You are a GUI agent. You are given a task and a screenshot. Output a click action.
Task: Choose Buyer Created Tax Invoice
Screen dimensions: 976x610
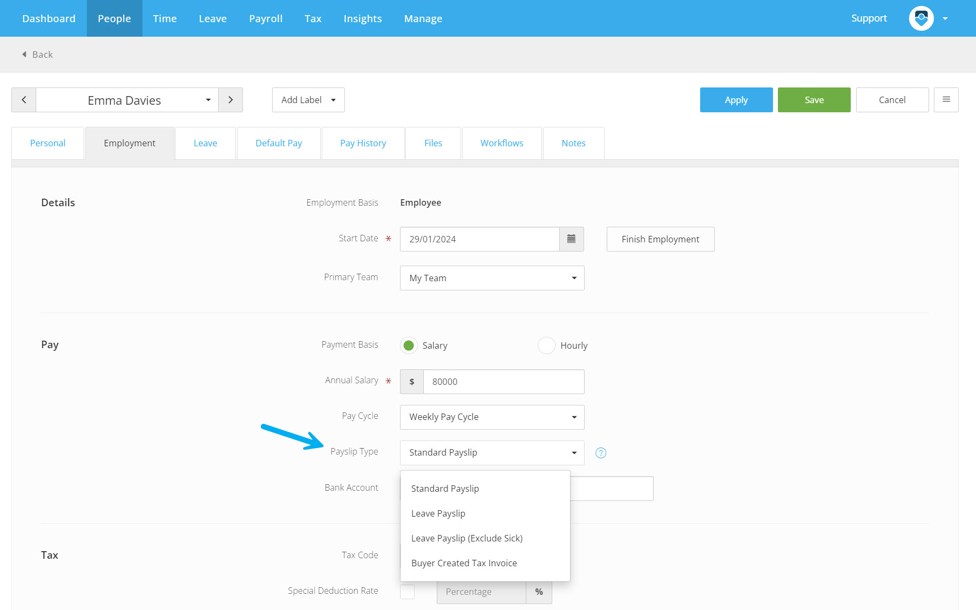click(x=485, y=563)
